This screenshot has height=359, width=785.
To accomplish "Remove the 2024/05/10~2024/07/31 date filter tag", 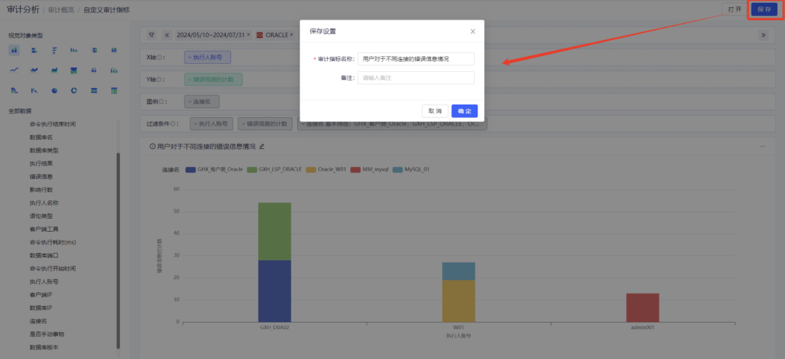I will point(249,35).
